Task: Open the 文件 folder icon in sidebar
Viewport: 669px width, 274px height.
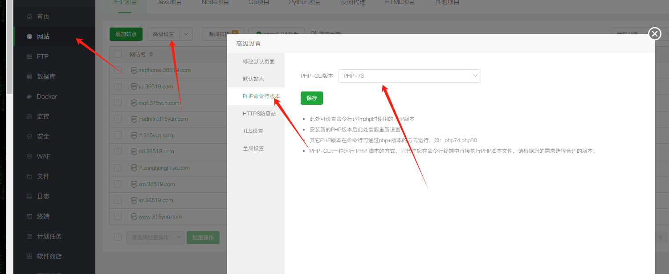Action: 29,176
